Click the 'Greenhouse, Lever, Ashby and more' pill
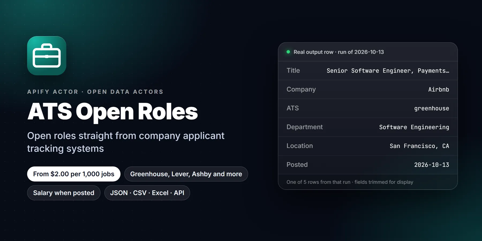The height and width of the screenshot is (241, 482). (186, 174)
